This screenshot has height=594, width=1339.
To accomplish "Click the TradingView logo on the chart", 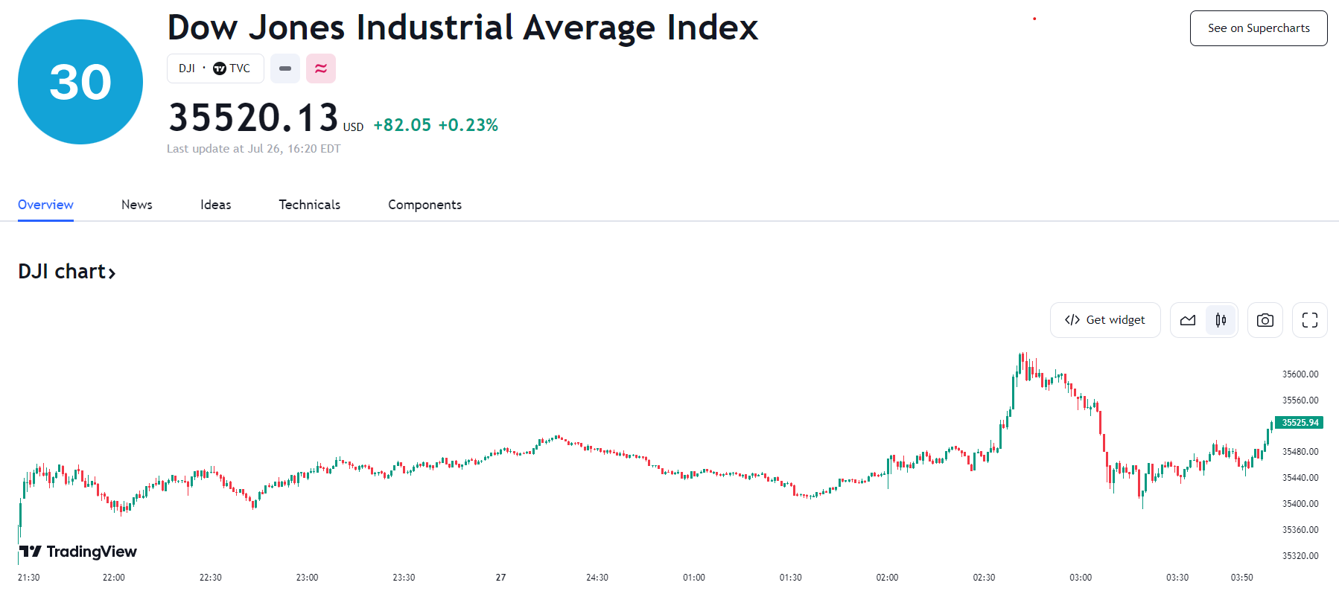I will coord(78,552).
